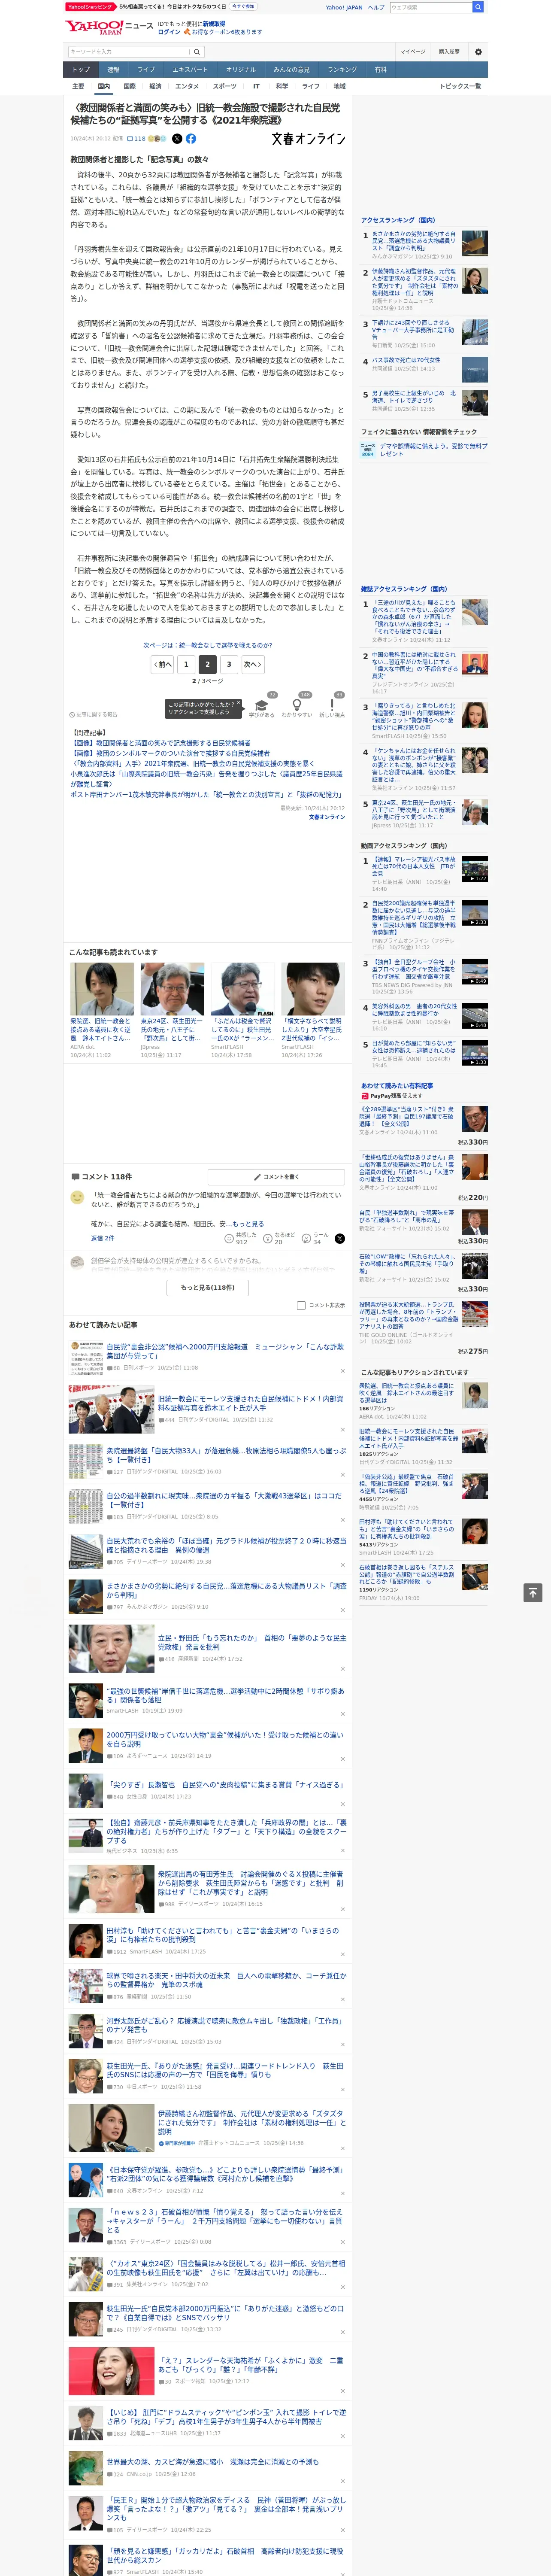Open the 有料 tab

pyautogui.click(x=380, y=69)
